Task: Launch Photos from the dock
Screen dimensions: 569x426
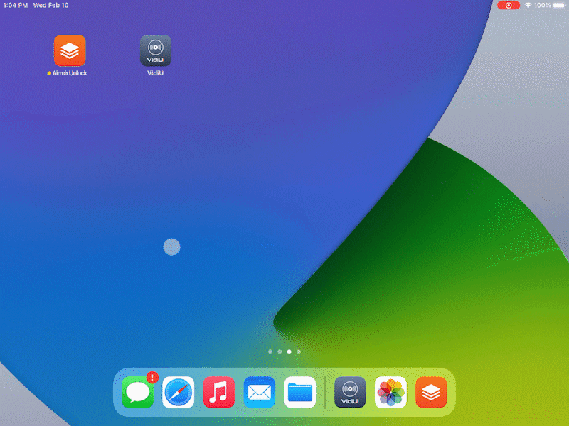Action: coord(390,393)
